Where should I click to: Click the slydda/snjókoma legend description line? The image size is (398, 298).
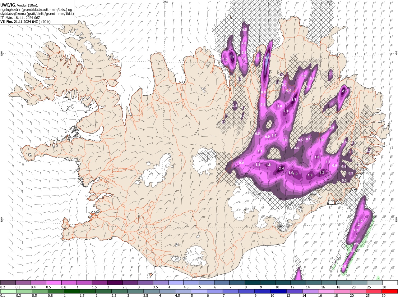[37, 14]
